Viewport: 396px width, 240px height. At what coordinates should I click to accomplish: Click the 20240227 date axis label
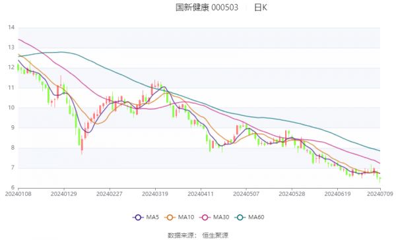click(110, 194)
